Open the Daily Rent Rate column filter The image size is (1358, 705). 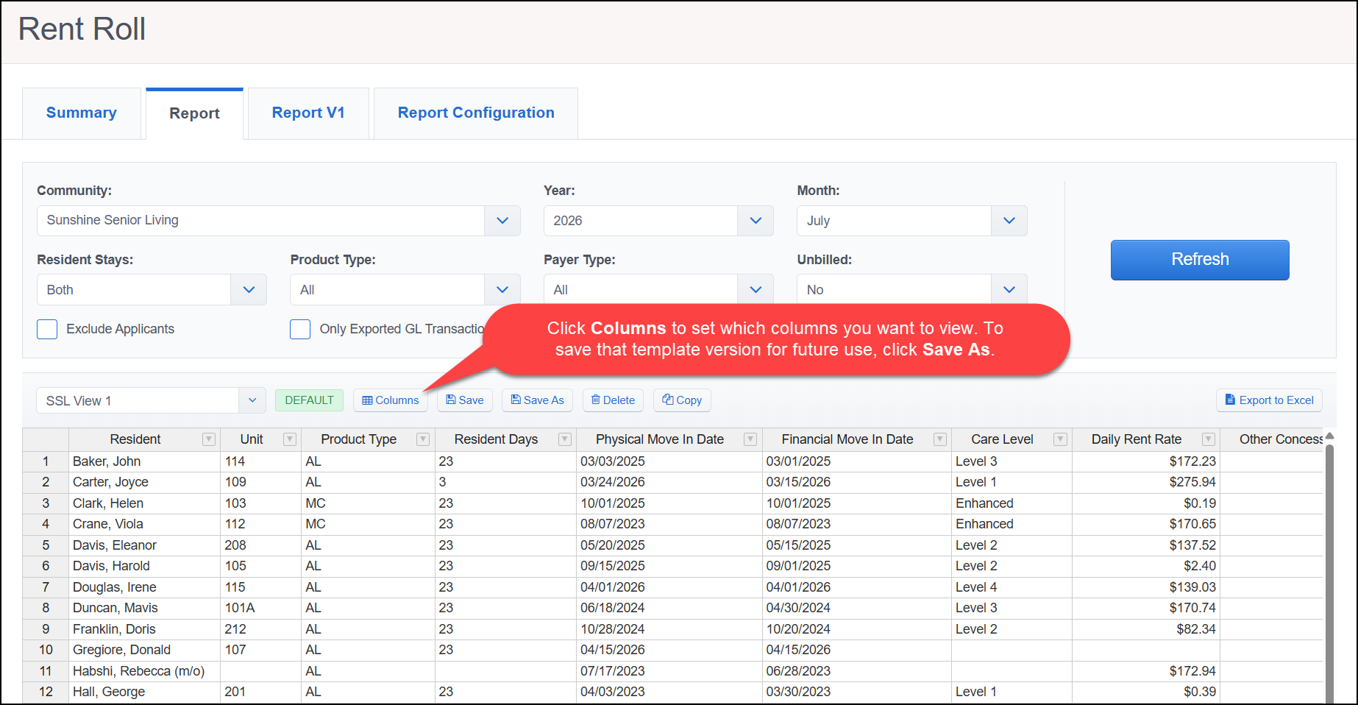point(1208,439)
